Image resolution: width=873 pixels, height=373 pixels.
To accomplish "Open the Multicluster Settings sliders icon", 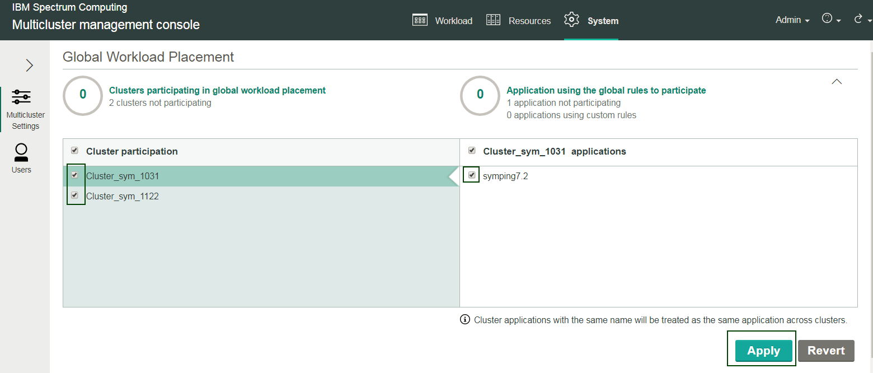I will point(21,97).
